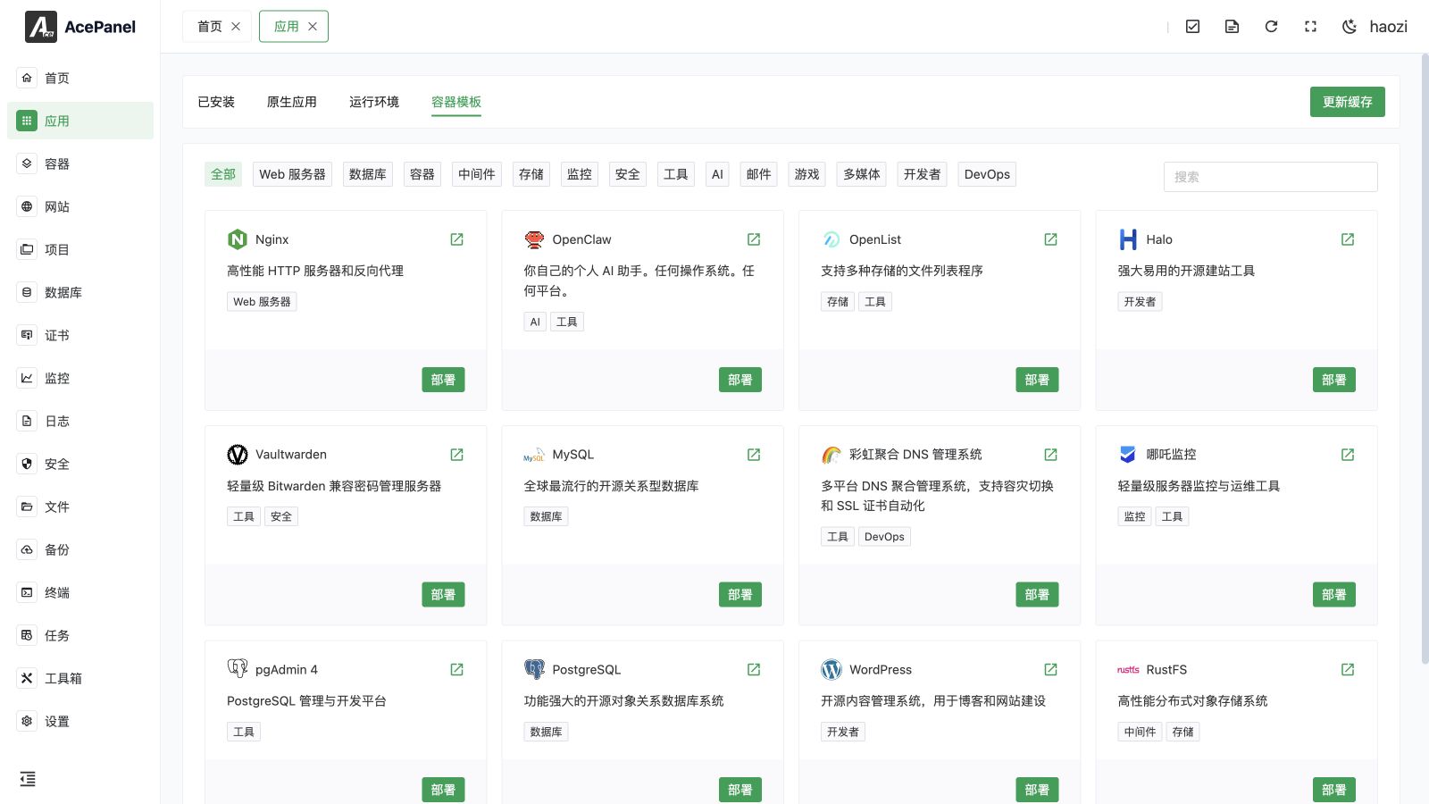The image size is (1429, 804).
Task: Filter by 开发者 category
Action: 923,174
